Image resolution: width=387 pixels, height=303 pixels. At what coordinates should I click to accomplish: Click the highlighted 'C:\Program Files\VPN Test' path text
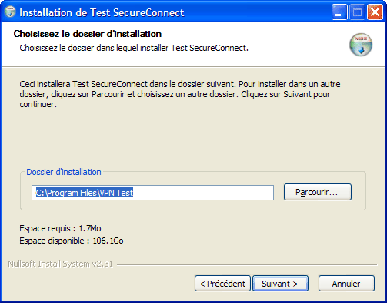click(x=85, y=193)
